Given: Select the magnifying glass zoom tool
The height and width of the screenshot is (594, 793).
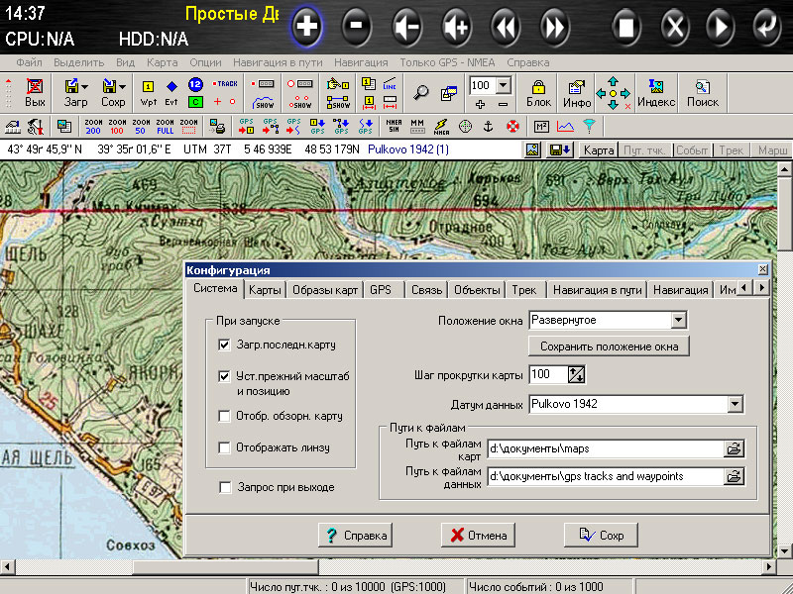Looking at the screenshot, I should (x=421, y=93).
